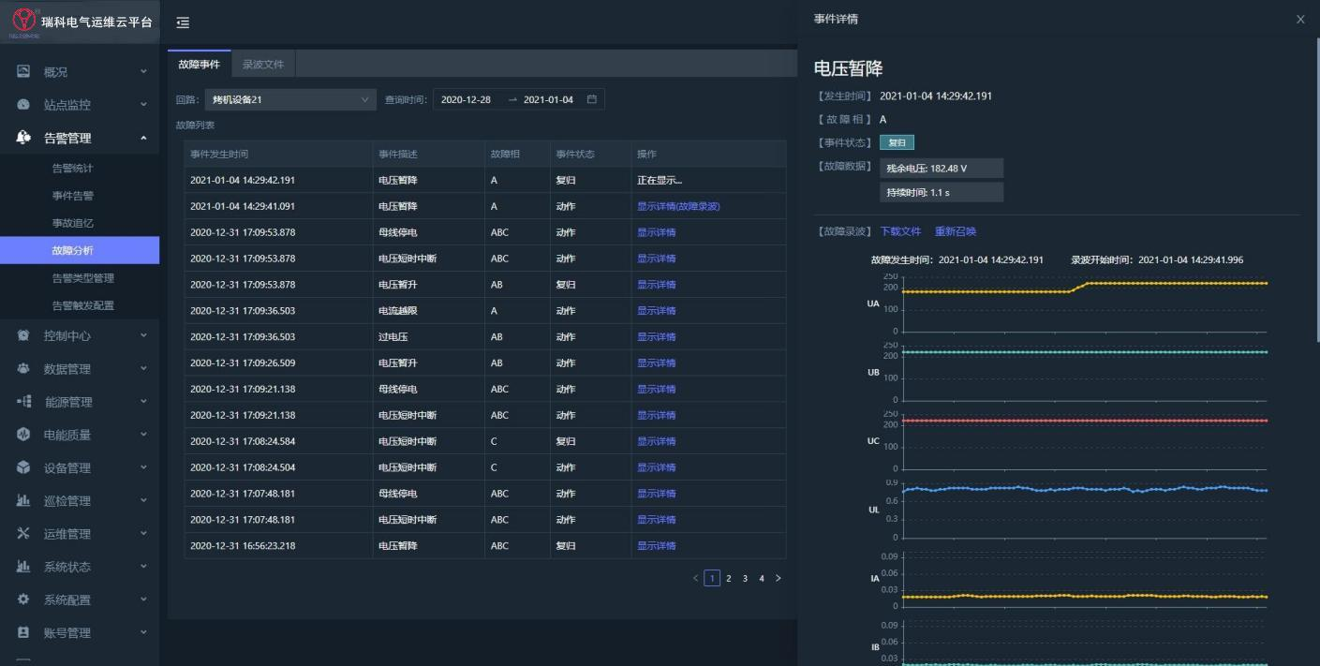This screenshot has width=1320, height=666.
Task: Collapse the 告警管理 menu chevron
Action: 143,138
